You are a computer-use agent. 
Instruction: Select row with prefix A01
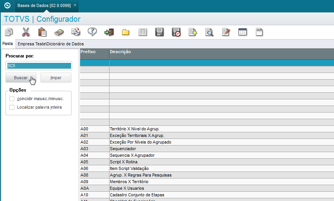[207, 136]
